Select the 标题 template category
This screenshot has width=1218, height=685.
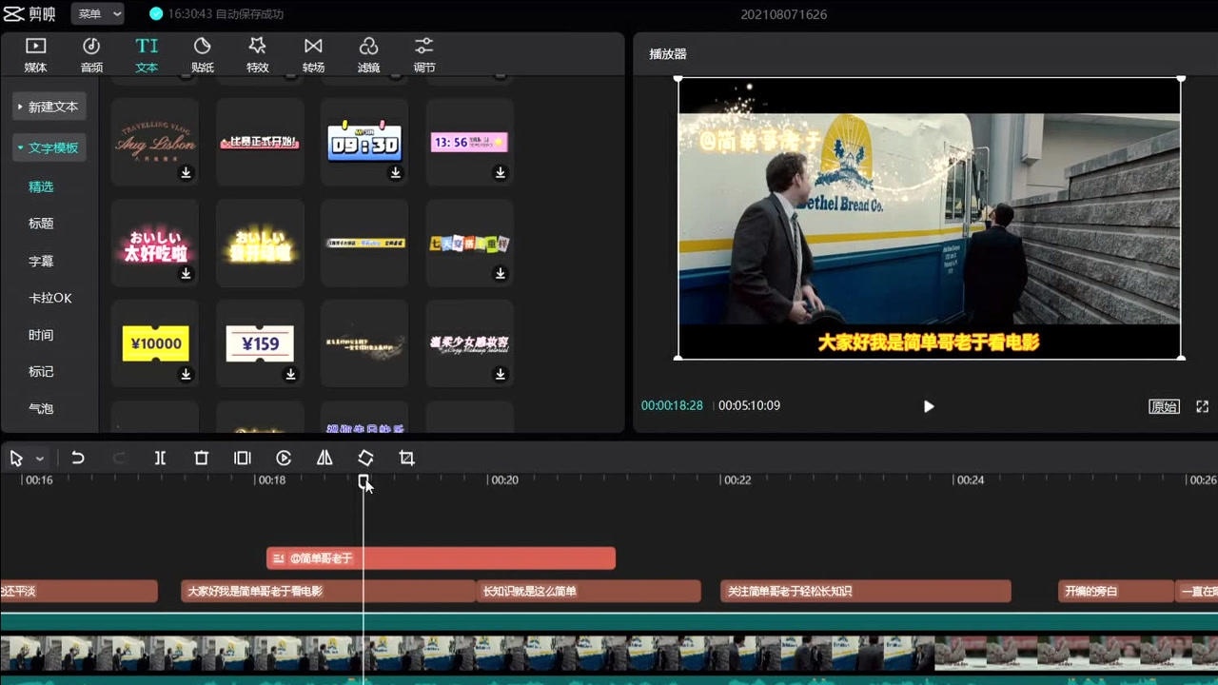(41, 224)
